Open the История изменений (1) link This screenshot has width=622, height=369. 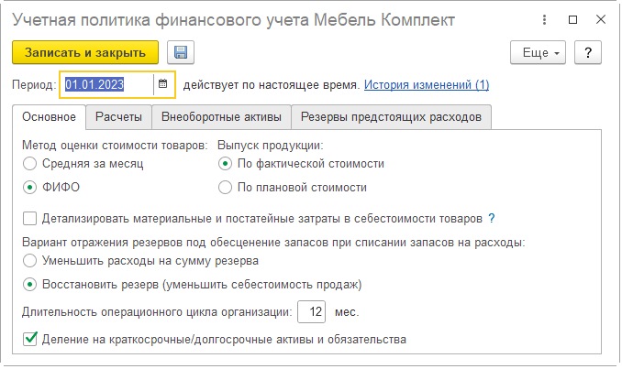(x=427, y=85)
